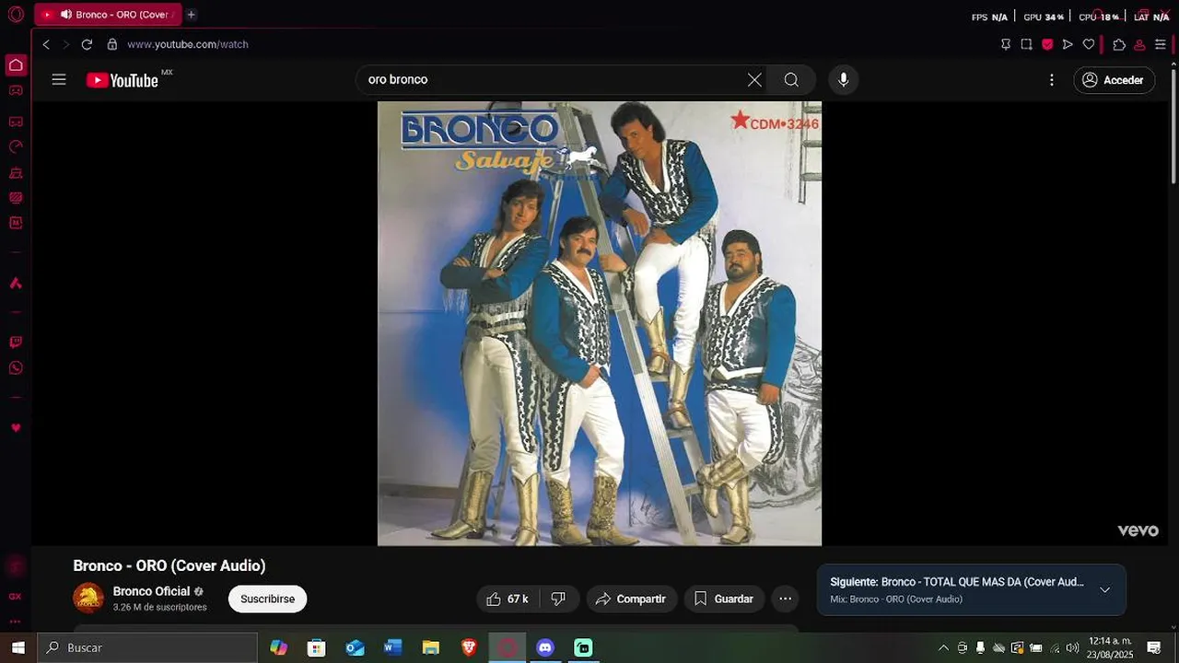Like the video showing 67 k
Image resolution: width=1179 pixels, height=663 pixels.
point(507,599)
